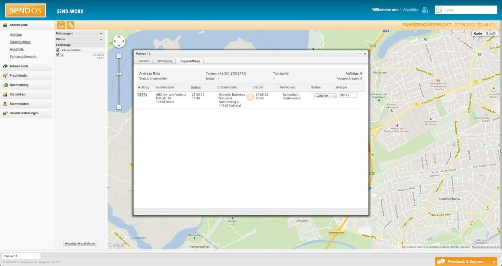Image resolution: width=502 pixels, height=266 pixels.
Task: Switch to the Standort tab
Action: click(x=144, y=61)
